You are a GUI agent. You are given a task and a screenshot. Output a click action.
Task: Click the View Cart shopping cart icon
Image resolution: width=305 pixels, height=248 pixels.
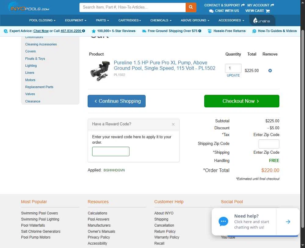268,11
